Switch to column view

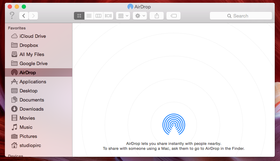tap(98, 16)
